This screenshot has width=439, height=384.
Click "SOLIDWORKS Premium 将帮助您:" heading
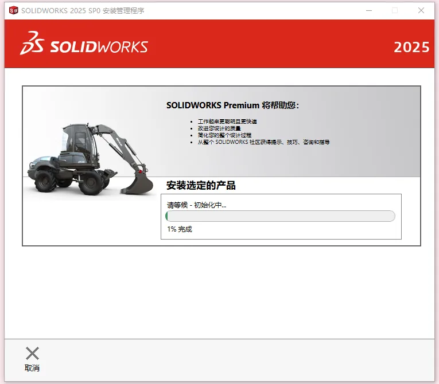(x=232, y=105)
